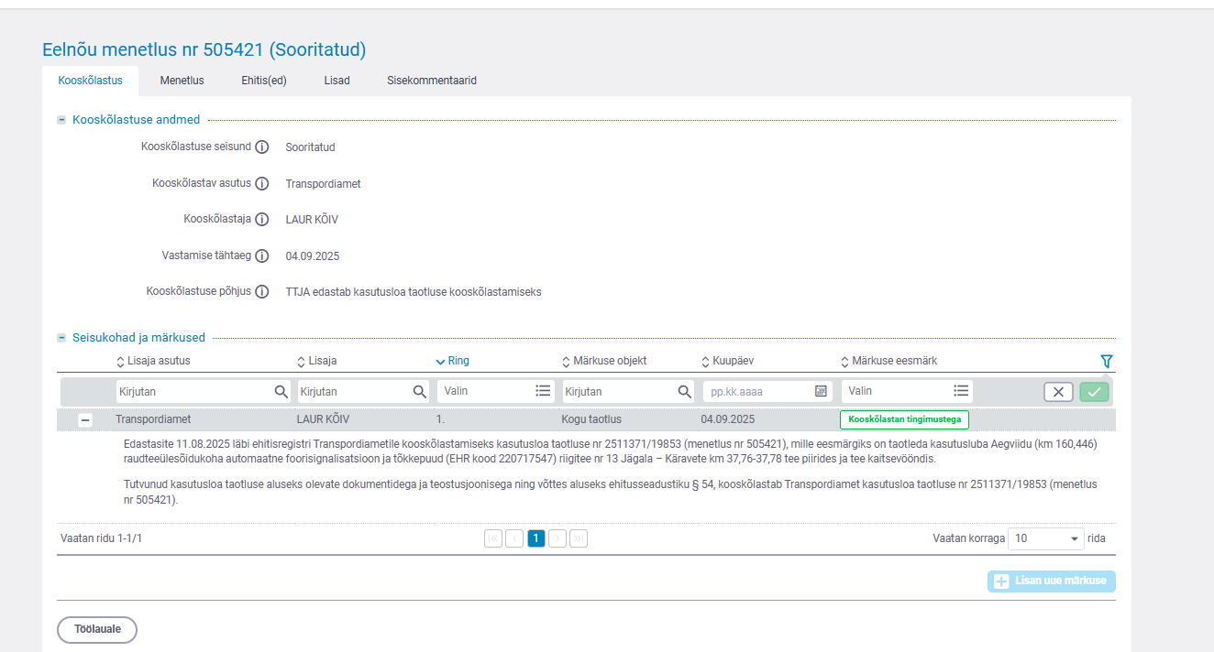The height and width of the screenshot is (652, 1214).
Task: Collapse Seisukohad ja märkused section
Action: [61, 338]
